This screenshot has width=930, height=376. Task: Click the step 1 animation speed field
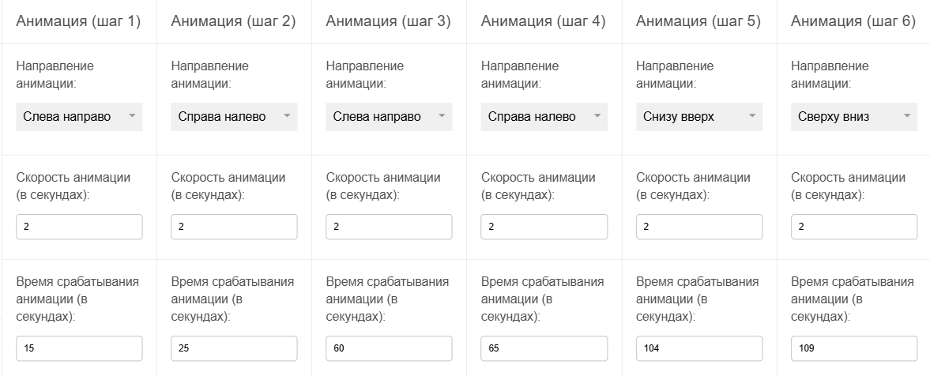[x=79, y=227]
